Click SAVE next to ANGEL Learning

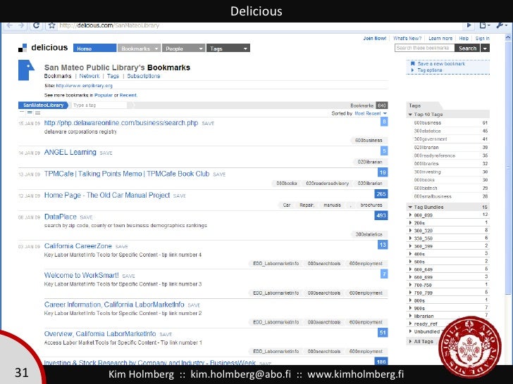click(106, 153)
